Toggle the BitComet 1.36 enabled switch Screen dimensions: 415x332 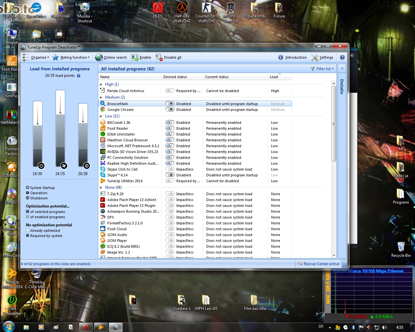tap(170, 123)
